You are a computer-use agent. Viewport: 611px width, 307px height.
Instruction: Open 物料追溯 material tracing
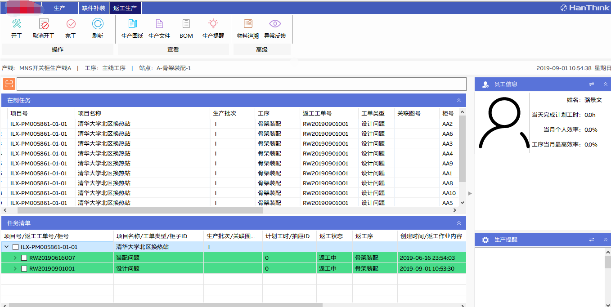point(248,24)
